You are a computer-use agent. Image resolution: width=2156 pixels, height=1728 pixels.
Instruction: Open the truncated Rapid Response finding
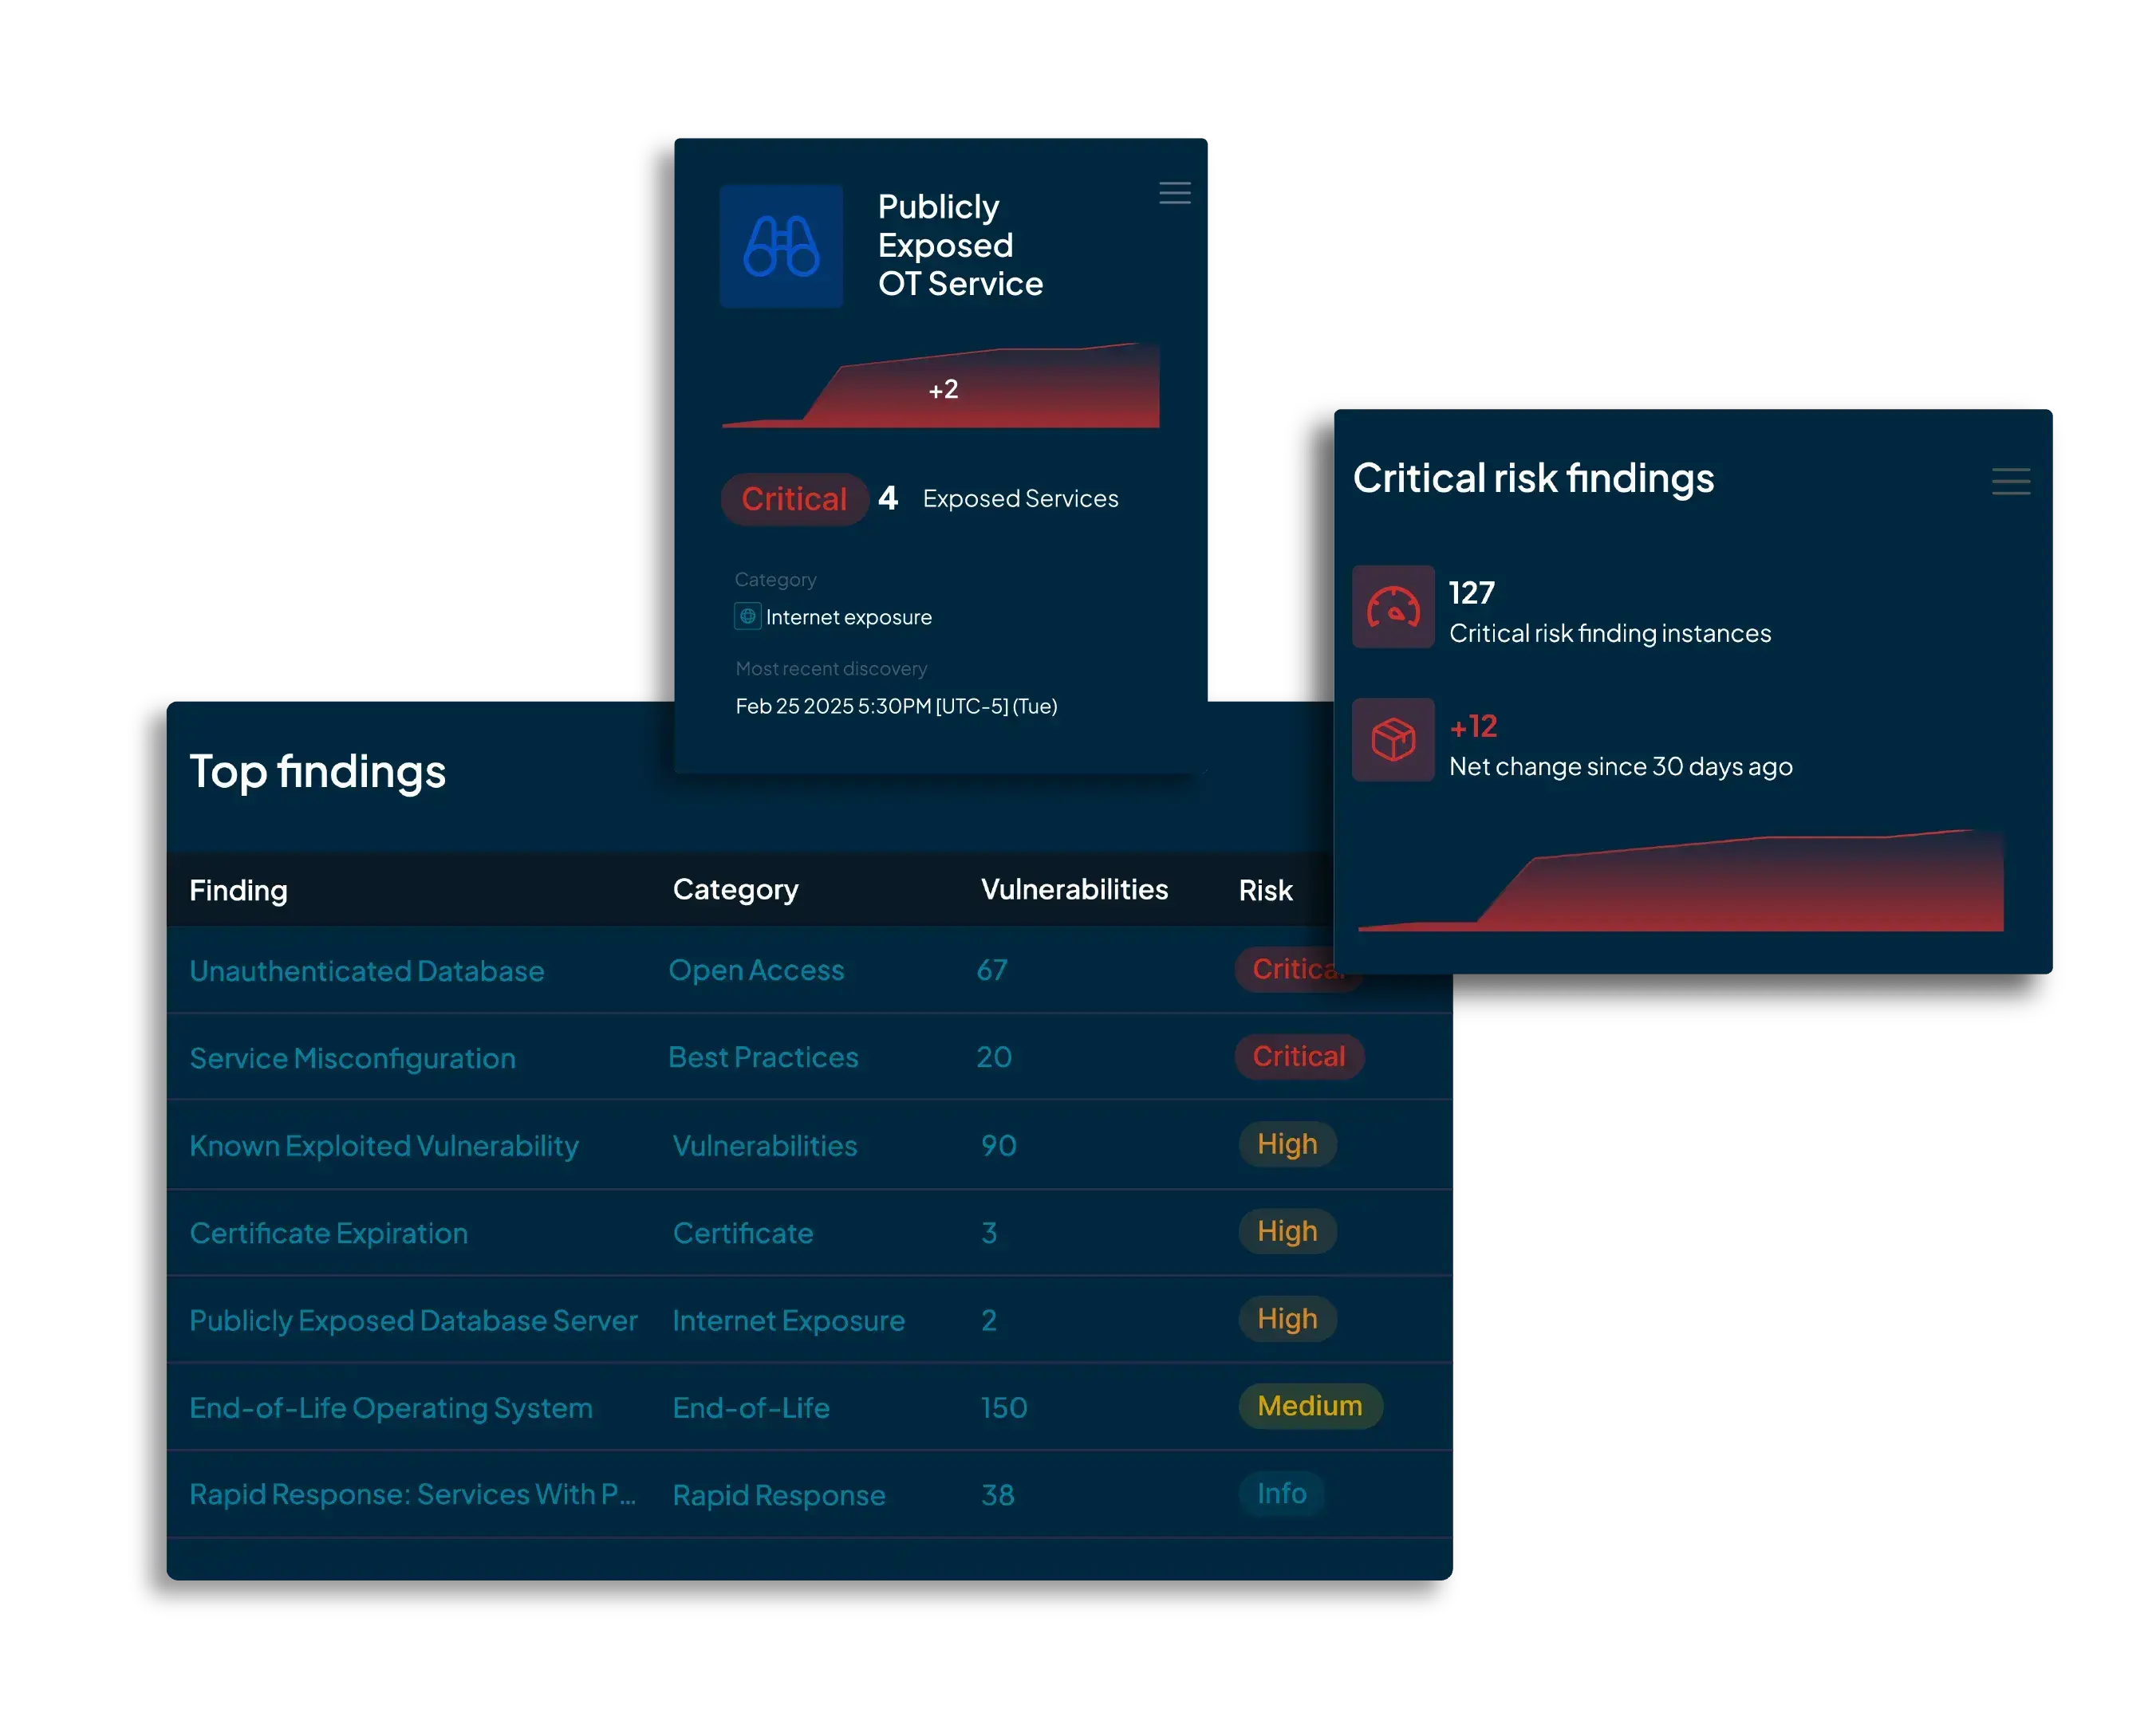[412, 1495]
